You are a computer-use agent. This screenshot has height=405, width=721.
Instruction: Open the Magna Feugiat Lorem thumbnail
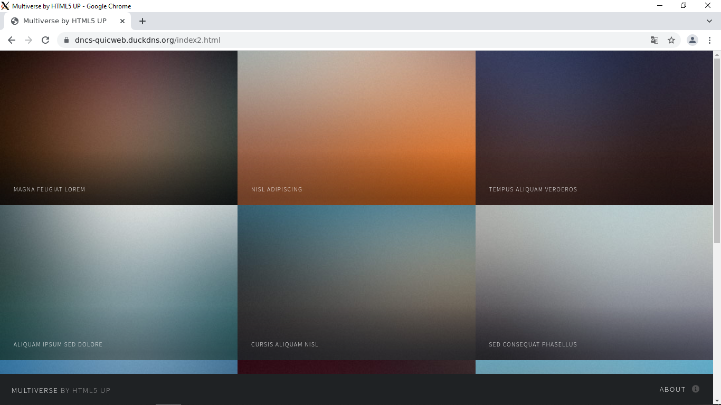pyautogui.click(x=119, y=128)
